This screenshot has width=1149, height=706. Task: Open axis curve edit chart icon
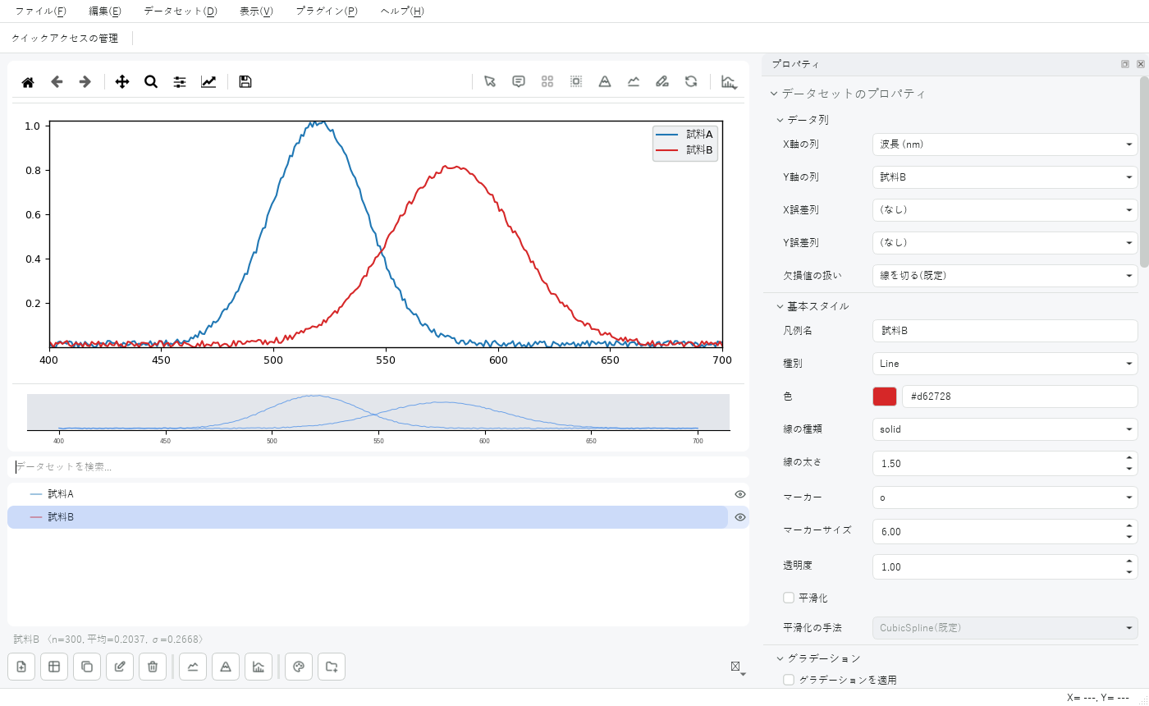pyautogui.click(x=208, y=82)
